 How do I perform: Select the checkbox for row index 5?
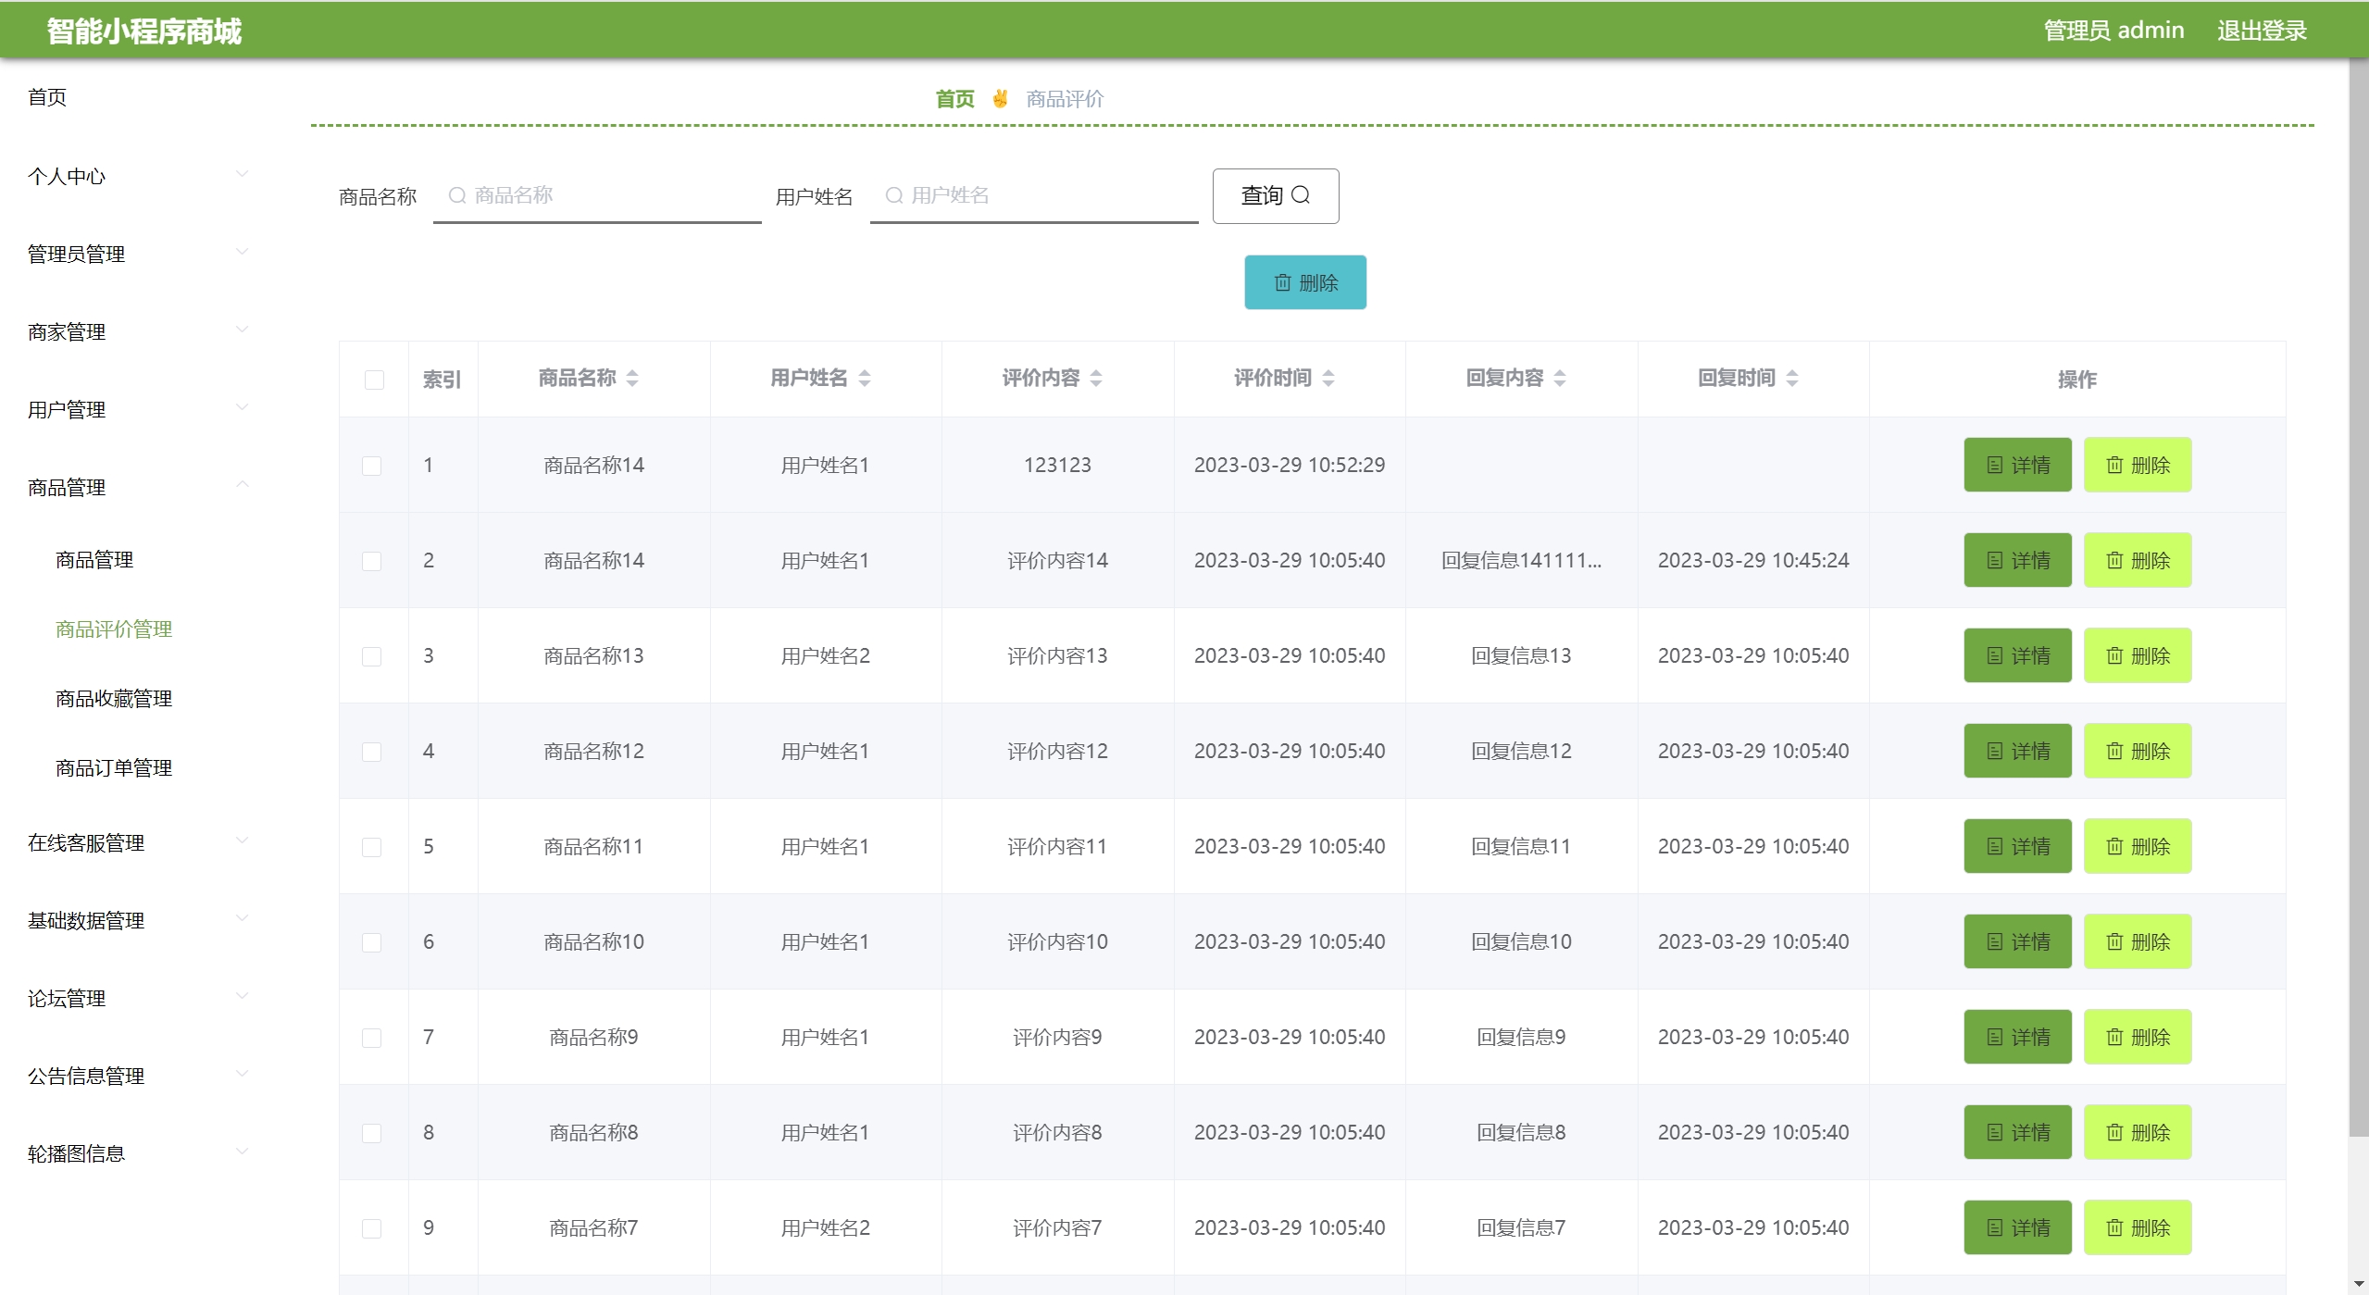(x=371, y=847)
